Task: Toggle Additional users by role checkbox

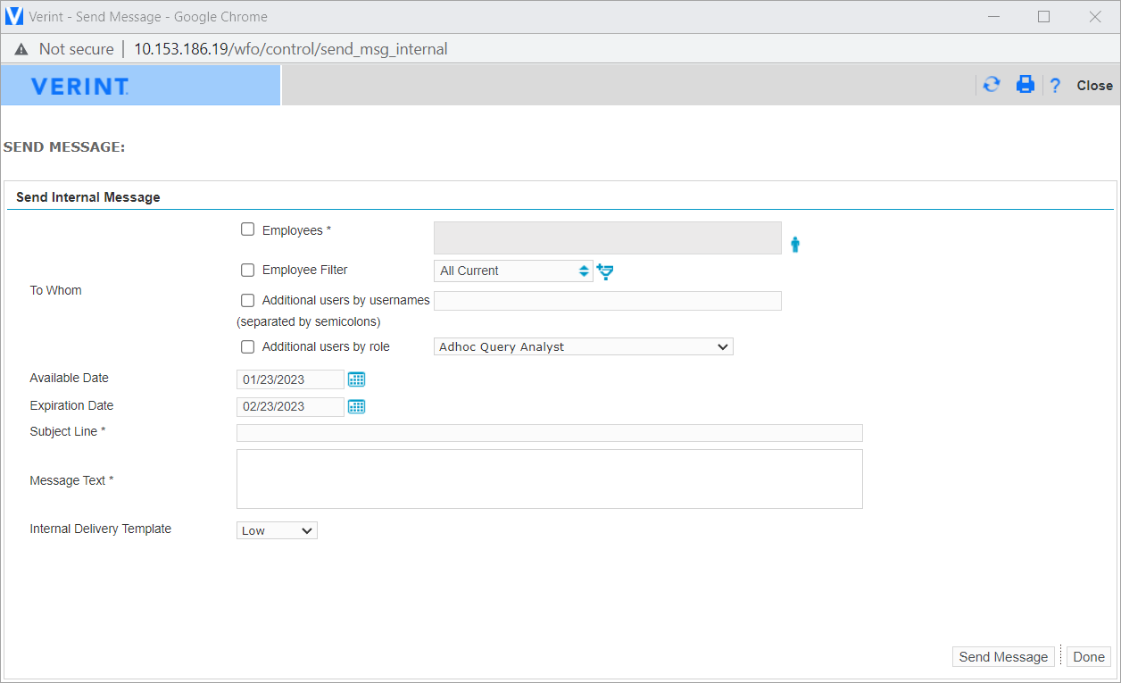Action: (x=248, y=346)
